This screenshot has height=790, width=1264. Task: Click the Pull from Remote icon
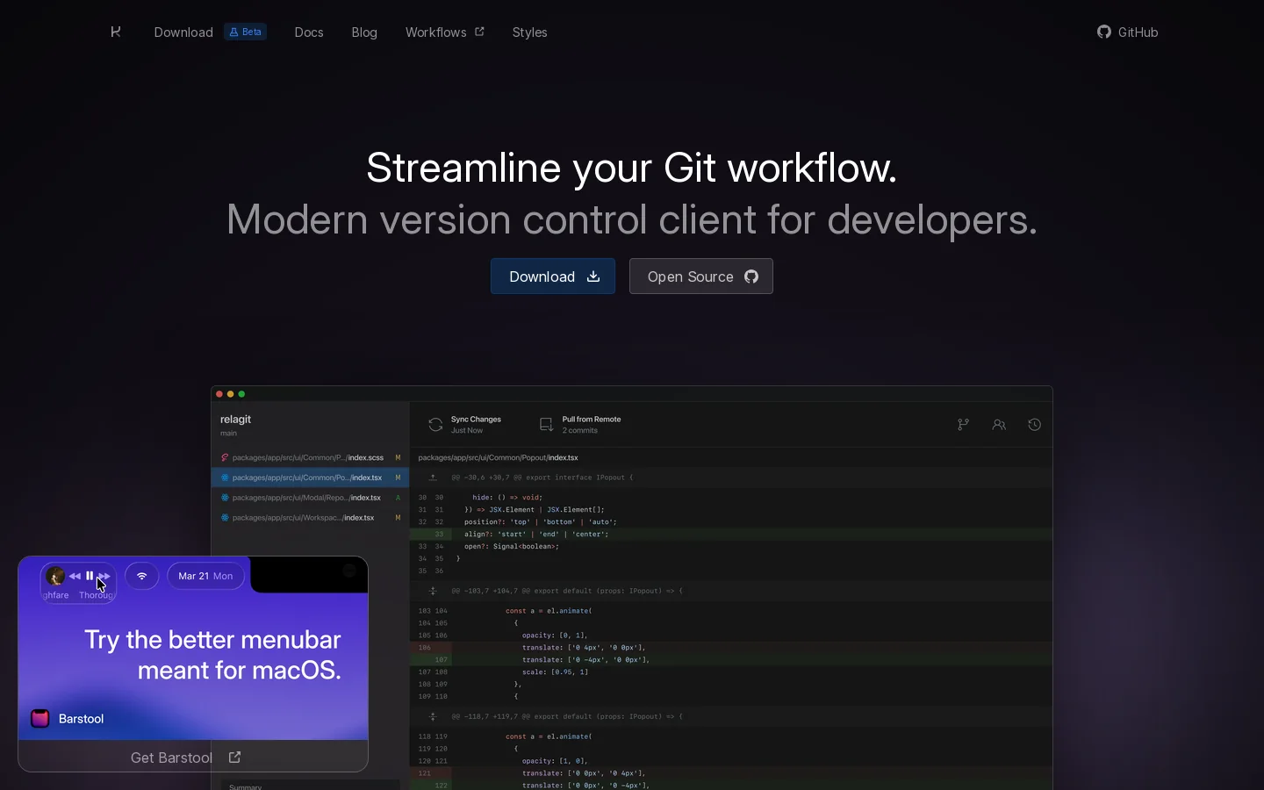click(546, 425)
